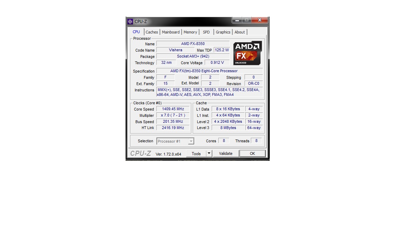Click the AMD FX Unlocked processor logo

click(248, 53)
